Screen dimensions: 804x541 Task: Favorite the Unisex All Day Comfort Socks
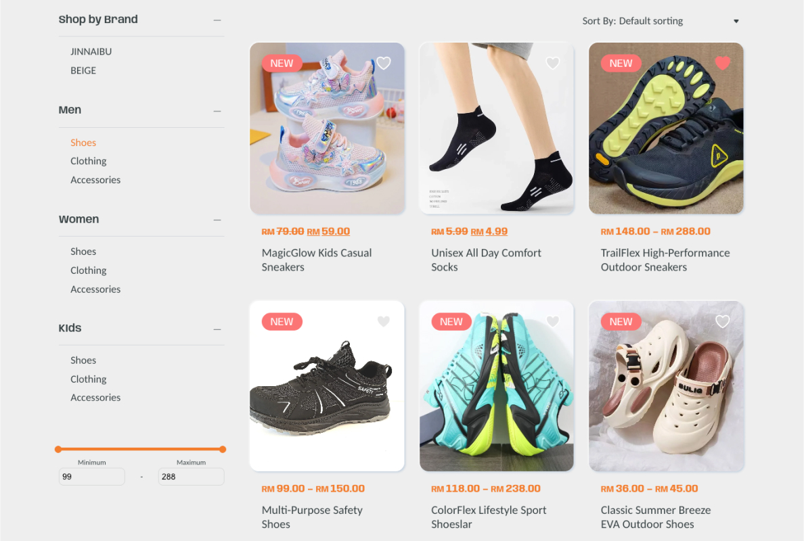click(553, 63)
